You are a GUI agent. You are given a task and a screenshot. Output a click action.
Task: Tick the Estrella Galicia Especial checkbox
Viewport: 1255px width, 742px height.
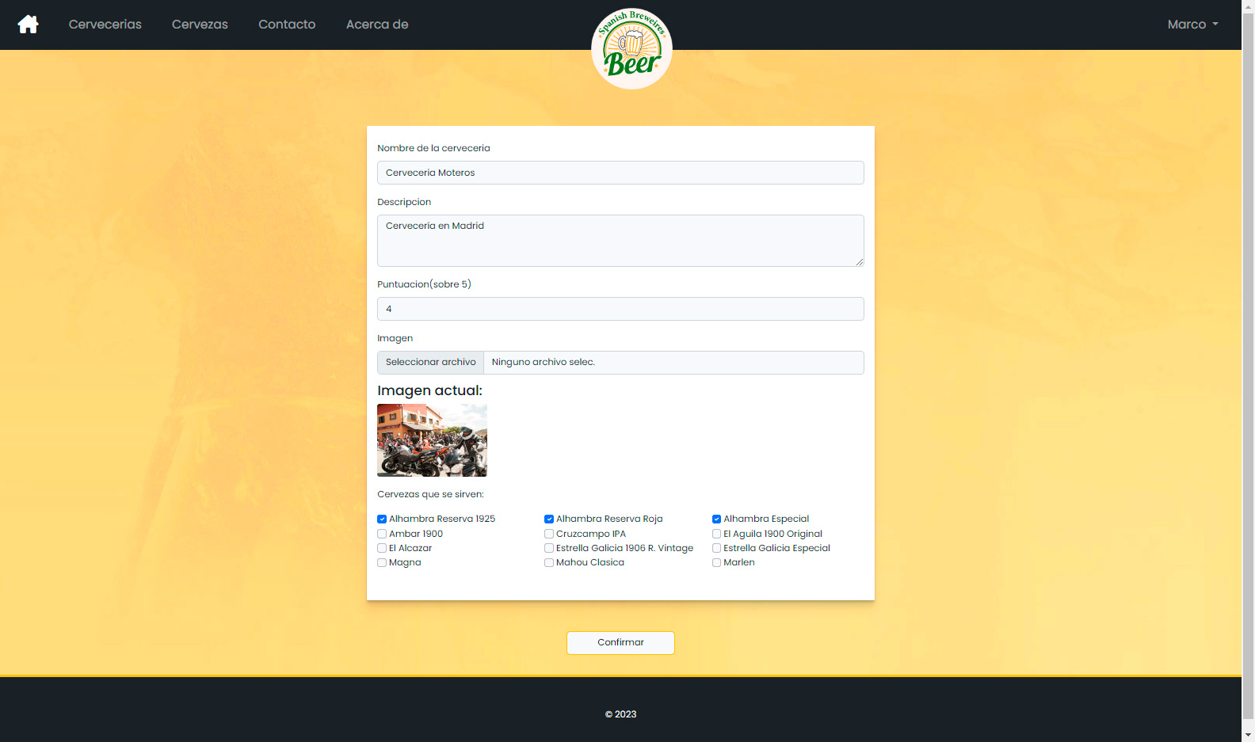coord(716,549)
